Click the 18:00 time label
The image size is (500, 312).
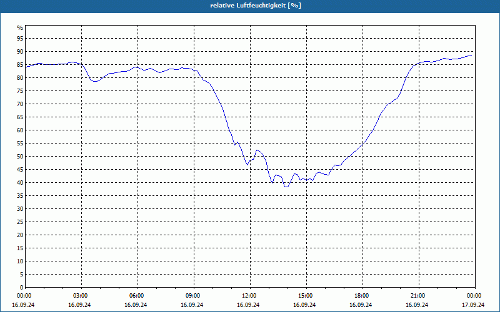362,296
